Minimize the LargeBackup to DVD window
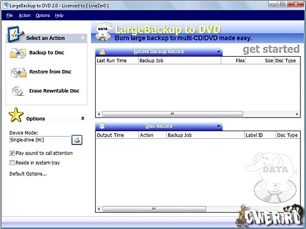306x229 pixels. click(x=273, y=4)
